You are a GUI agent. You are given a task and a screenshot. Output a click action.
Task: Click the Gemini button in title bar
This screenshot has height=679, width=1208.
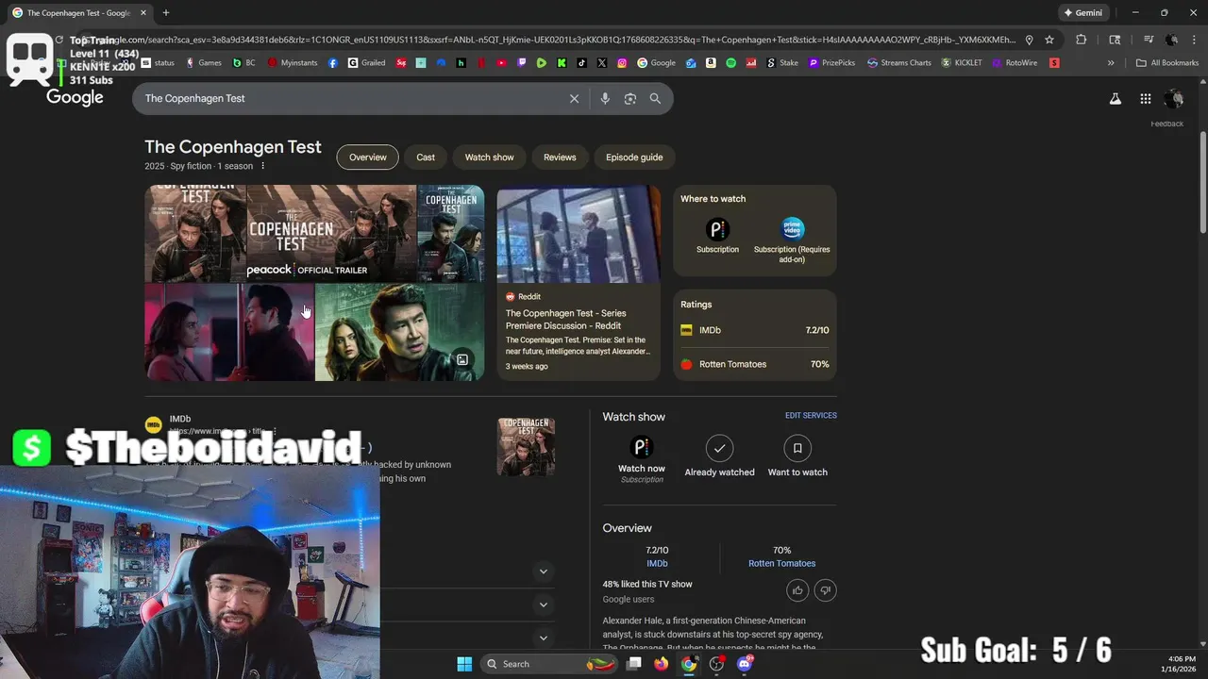coord(1083,12)
